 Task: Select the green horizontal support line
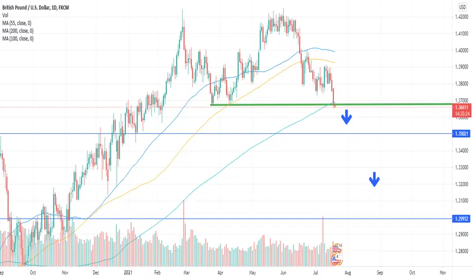(331, 104)
